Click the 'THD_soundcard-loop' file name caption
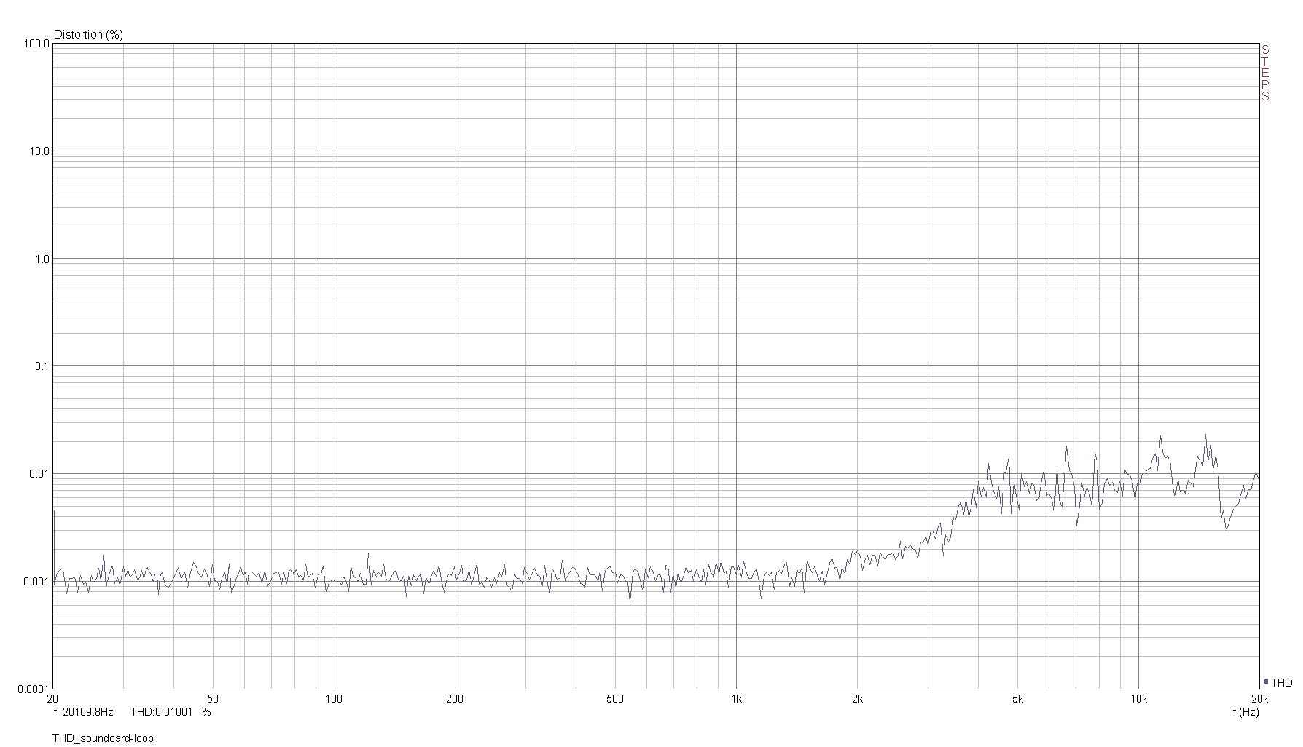This screenshot has width=1303, height=747. (x=103, y=738)
